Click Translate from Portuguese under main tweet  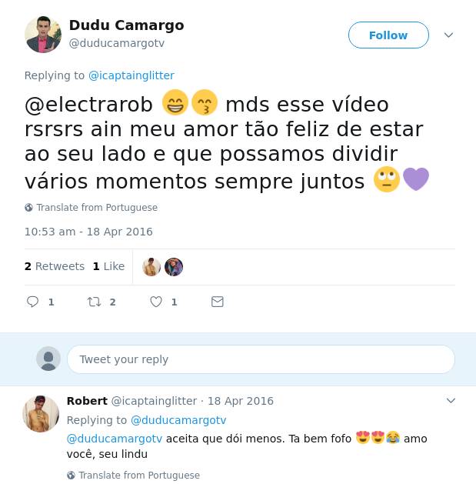pos(97,208)
